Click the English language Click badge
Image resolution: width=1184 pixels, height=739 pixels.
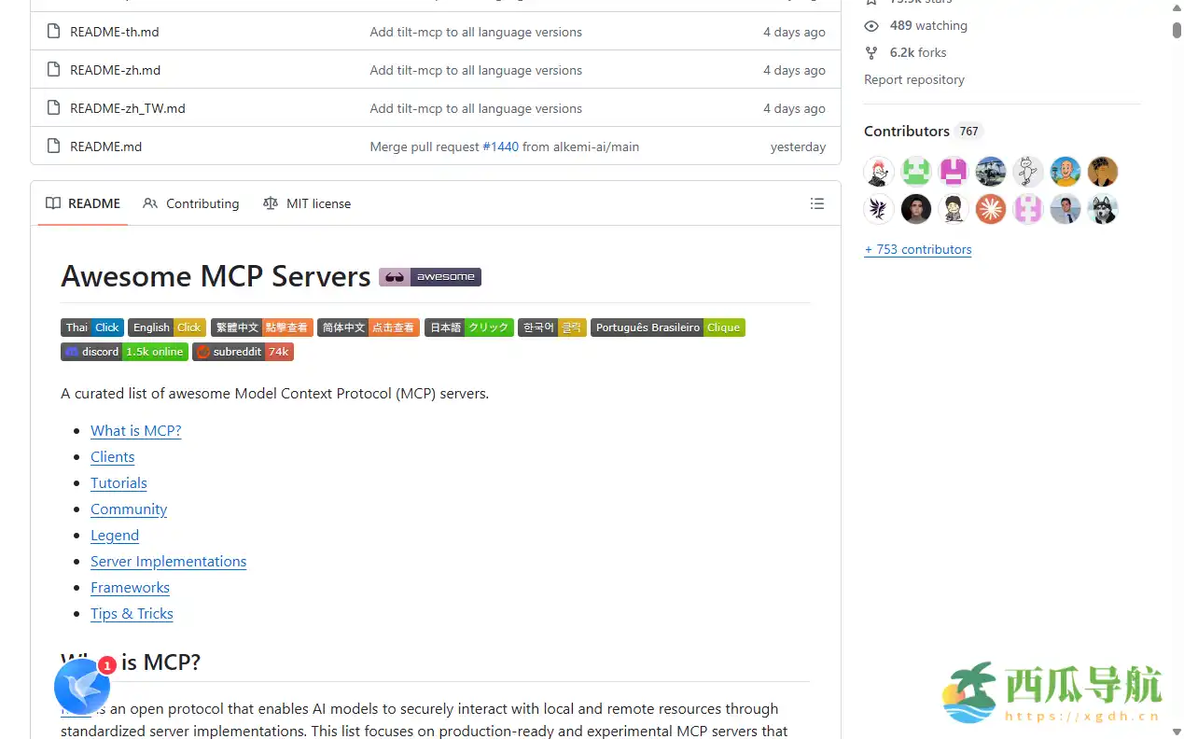point(167,328)
